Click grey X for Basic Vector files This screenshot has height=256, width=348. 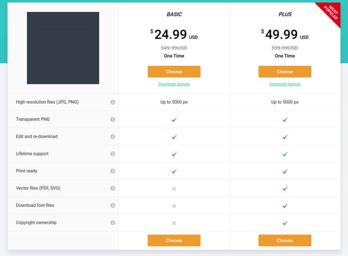coord(174,189)
